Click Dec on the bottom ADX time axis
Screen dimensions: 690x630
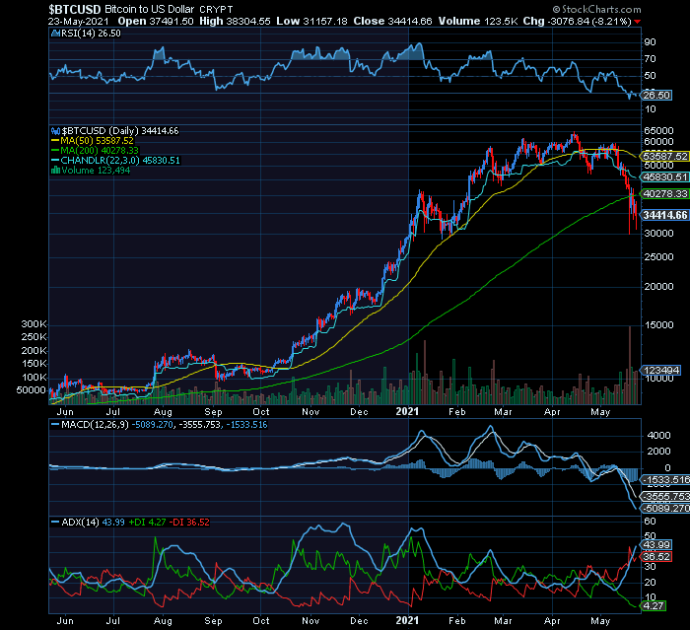[x=359, y=621]
